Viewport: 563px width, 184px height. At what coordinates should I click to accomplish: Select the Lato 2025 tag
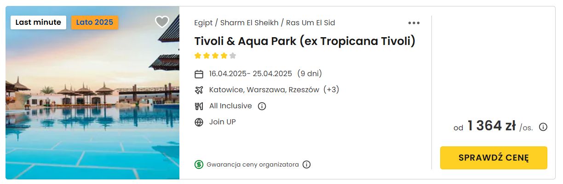[x=95, y=22]
